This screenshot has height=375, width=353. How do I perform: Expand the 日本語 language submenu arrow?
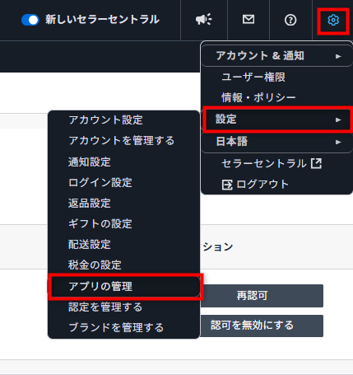(338, 142)
